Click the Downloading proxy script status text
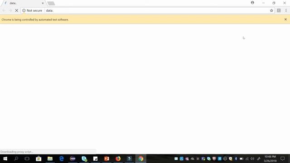 pyautogui.click(x=17, y=152)
